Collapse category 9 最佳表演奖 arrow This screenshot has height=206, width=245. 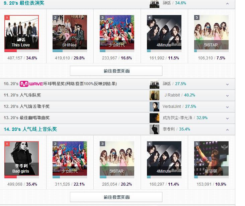(x=228, y=3)
